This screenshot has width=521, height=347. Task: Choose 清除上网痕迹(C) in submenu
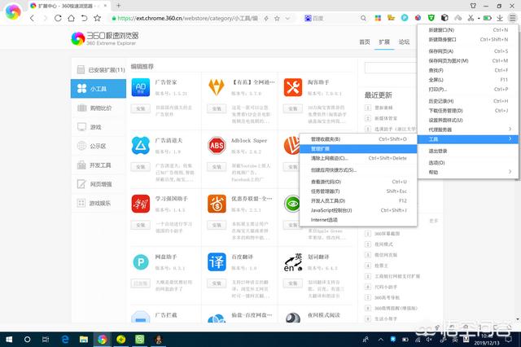coord(358,158)
